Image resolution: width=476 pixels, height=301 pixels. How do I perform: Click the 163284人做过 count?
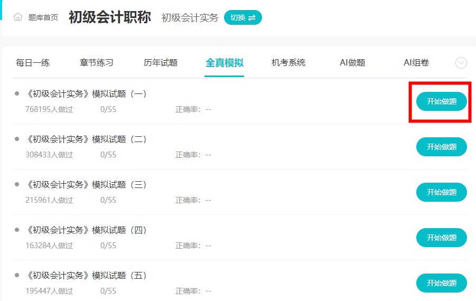[x=49, y=246]
